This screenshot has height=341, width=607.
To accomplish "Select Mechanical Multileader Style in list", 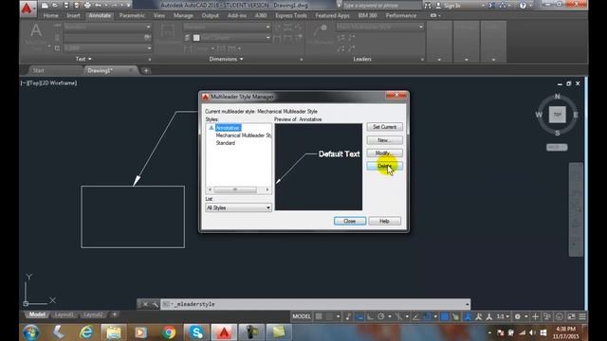I will tap(243, 135).
